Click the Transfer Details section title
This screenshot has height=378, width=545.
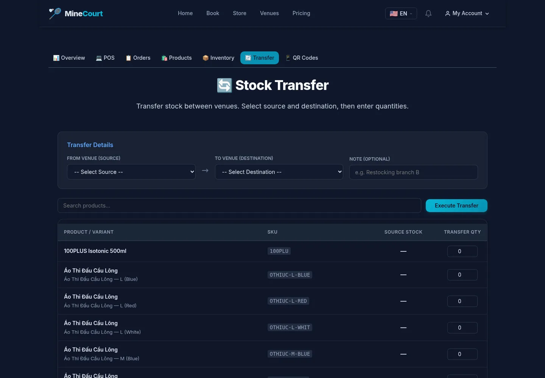click(x=90, y=145)
